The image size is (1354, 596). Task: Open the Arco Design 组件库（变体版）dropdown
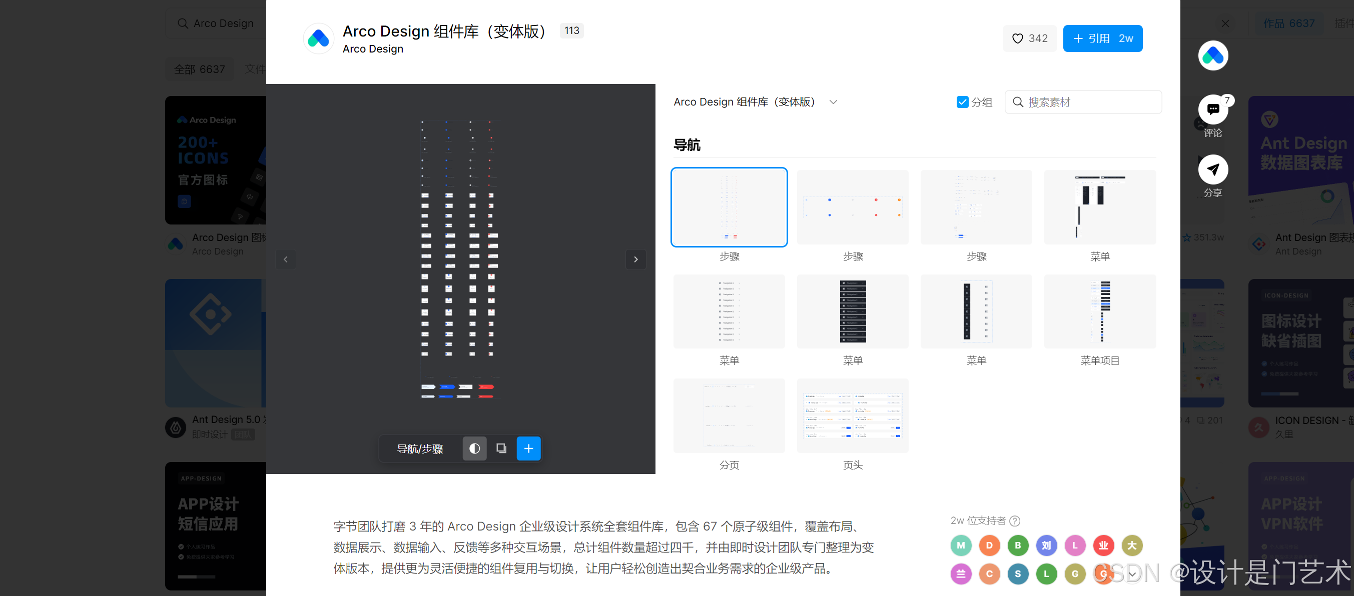pyautogui.click(x=833, y=102)
